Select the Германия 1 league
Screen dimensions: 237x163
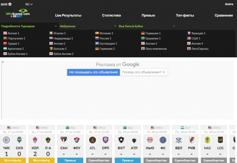point(151,33)
